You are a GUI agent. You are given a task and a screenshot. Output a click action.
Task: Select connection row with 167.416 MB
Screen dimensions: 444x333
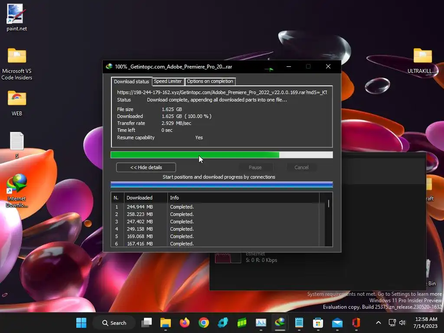215,244
